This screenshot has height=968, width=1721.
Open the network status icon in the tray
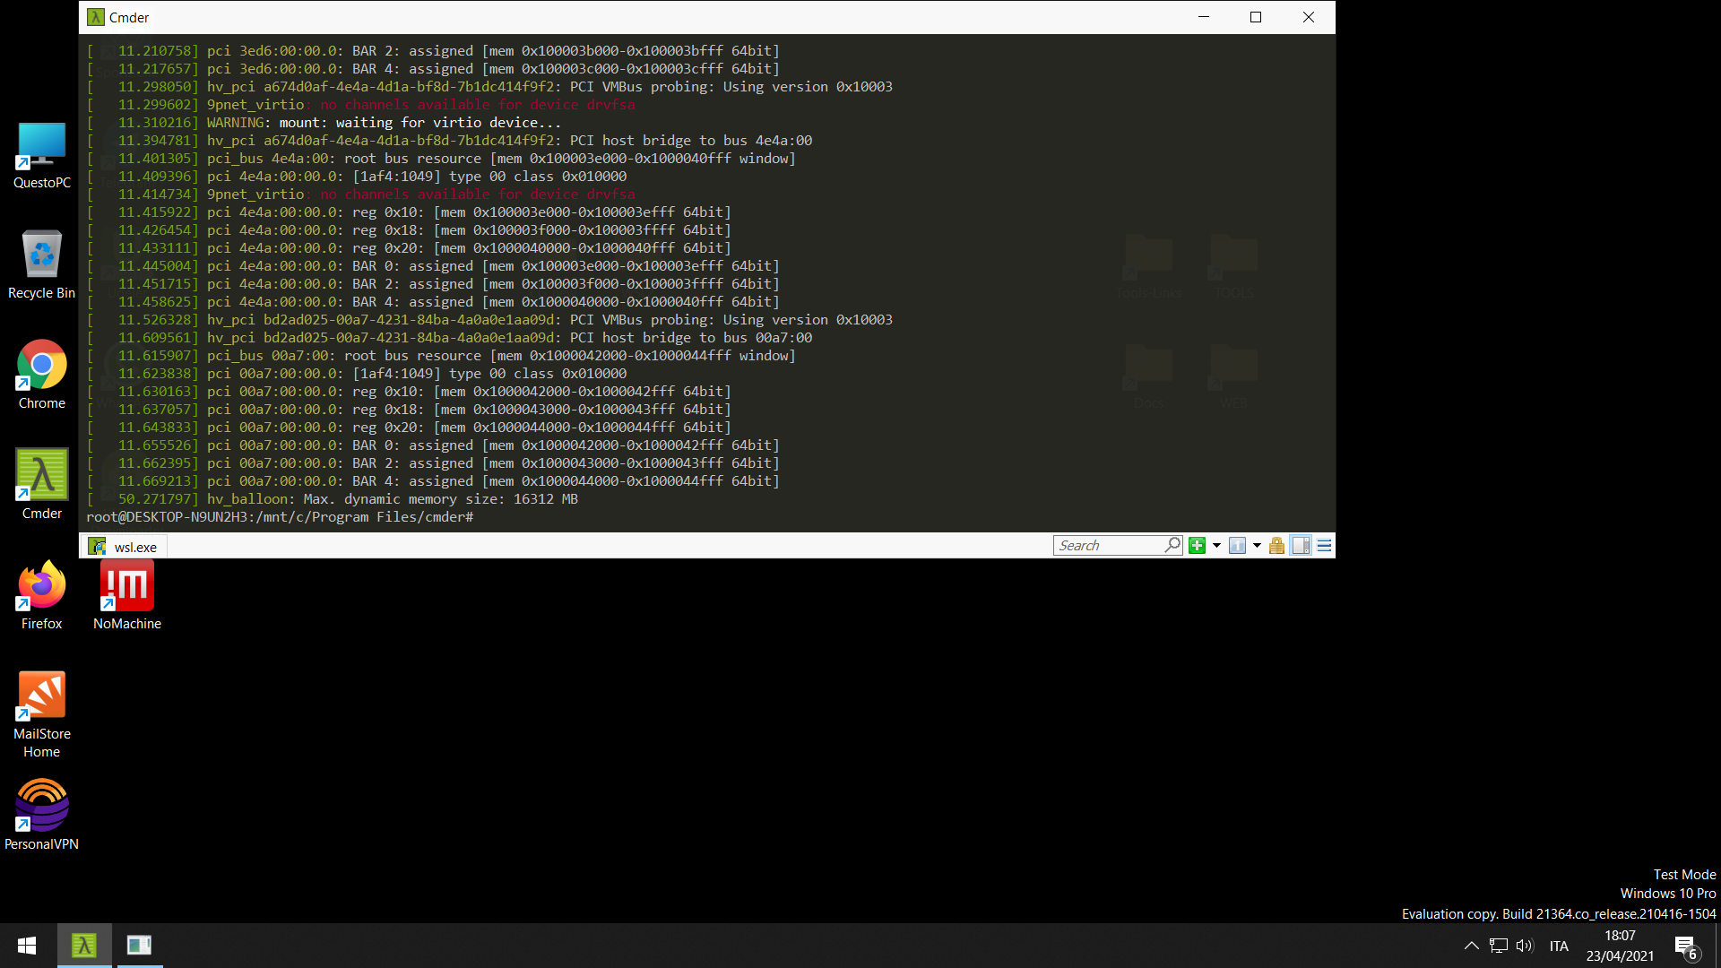pos(1498,945)
